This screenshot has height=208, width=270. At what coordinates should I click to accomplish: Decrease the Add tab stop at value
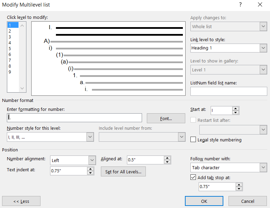pos(239,189)
